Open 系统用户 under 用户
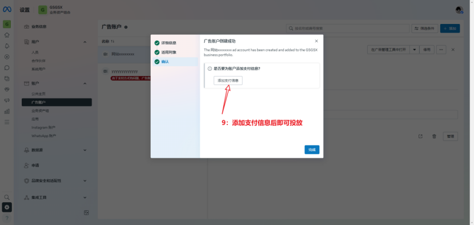 pos(38,69)
